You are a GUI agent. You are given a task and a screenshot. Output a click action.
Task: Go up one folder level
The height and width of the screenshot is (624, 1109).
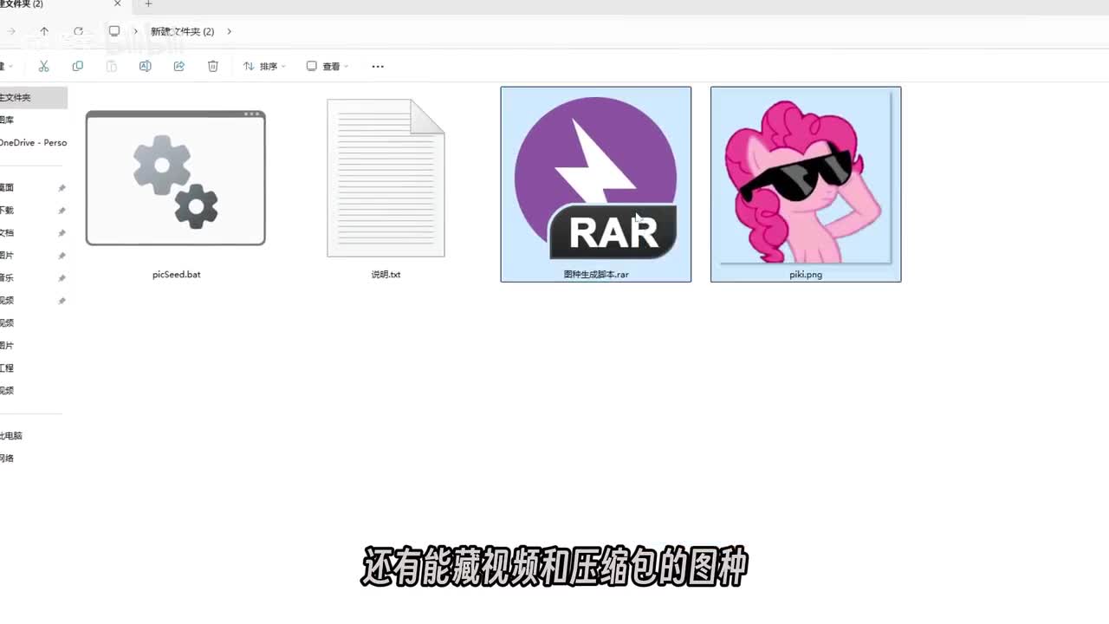44,31
